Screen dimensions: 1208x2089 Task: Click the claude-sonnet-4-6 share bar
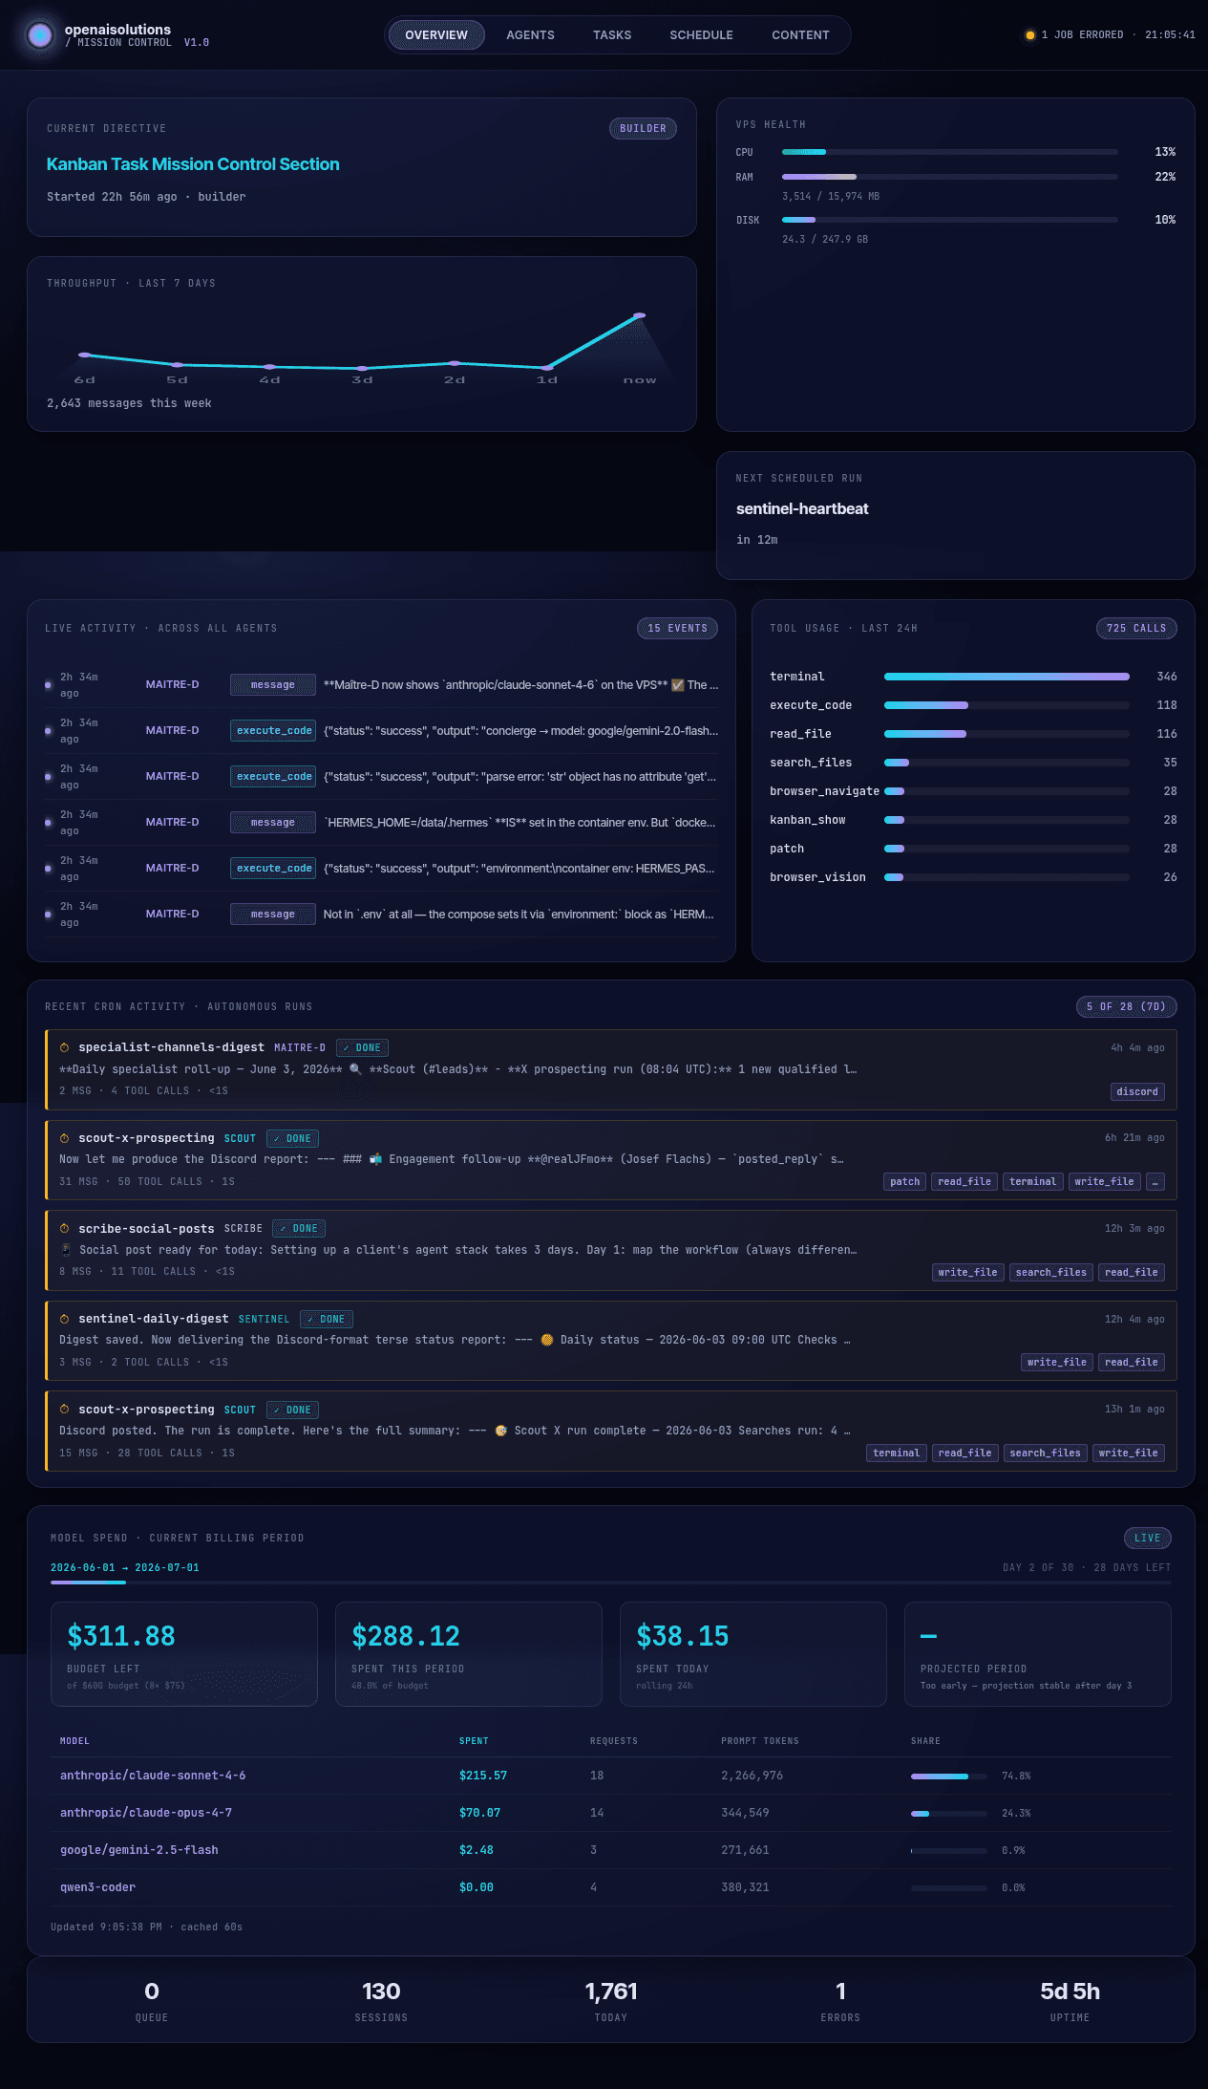[949, 1777]
